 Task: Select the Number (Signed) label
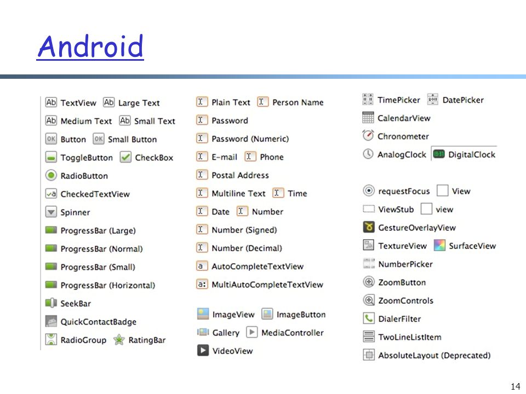click(244, 230)
